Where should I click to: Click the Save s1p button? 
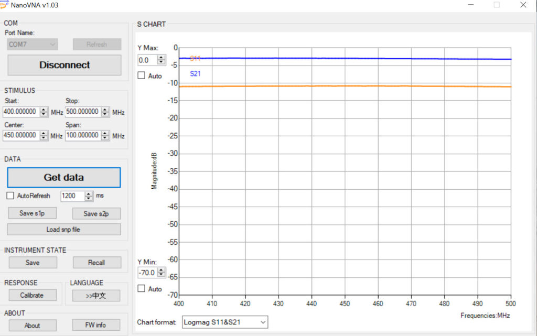click(x=33, y=213)
